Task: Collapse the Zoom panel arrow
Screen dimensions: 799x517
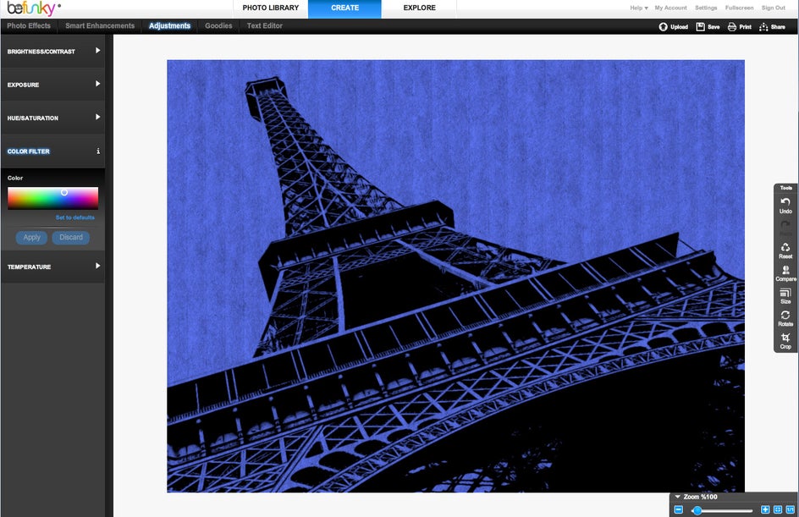Action: coord(678,497)
